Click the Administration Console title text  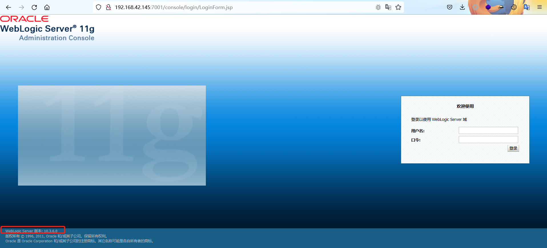(x=57, y=38)
